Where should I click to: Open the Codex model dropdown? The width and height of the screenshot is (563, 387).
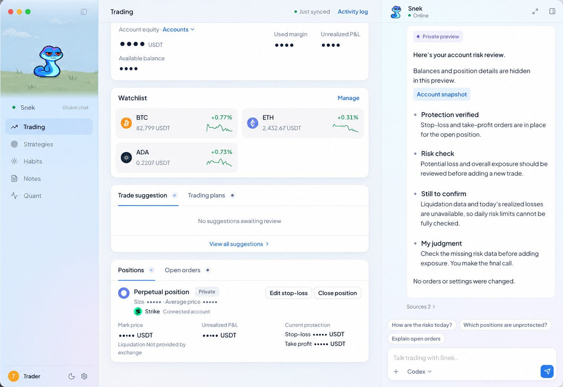coord(419,372)
